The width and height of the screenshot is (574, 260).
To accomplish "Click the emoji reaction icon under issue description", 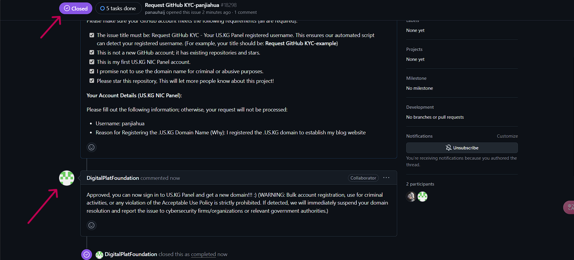I will coord(91,147).
